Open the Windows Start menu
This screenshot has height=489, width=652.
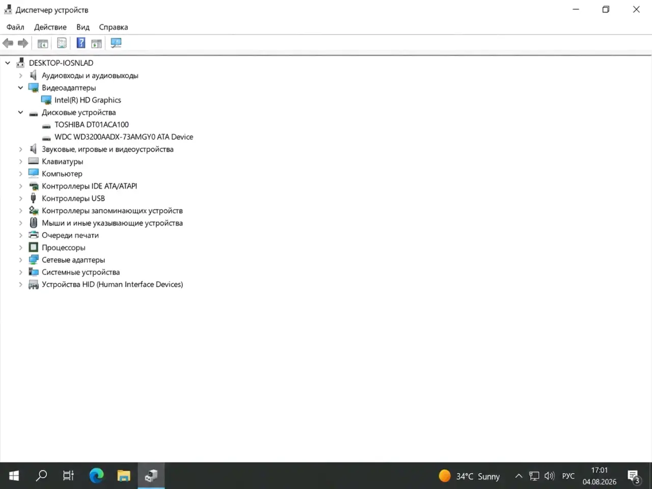(14, 476)
